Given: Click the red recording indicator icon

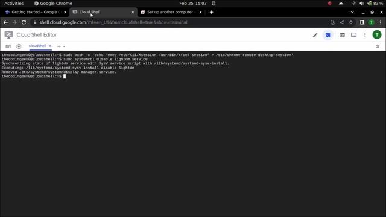Looking at the screenshot, I should [x=330, y=4].
